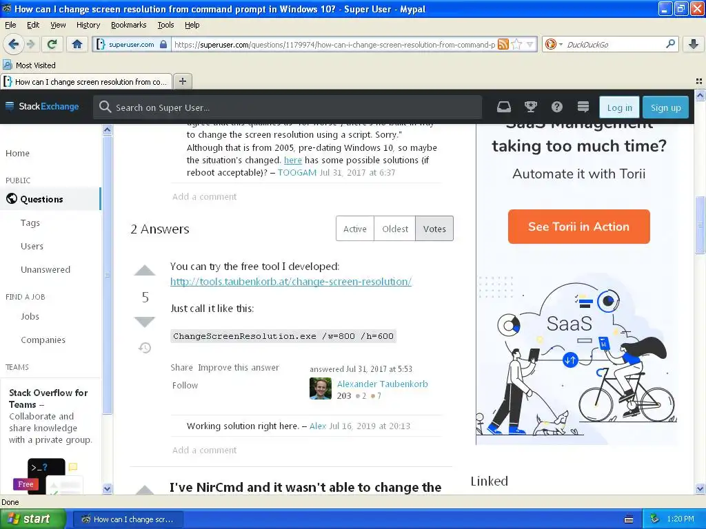Viewport: 706px width, 529px height.
Task: Open TOOGAM's user profile link
Action: coord(297,172)
